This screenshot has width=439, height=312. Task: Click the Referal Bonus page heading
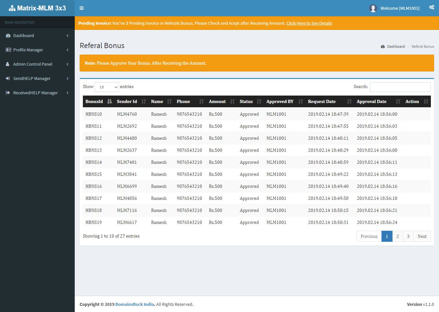point(102,45)
